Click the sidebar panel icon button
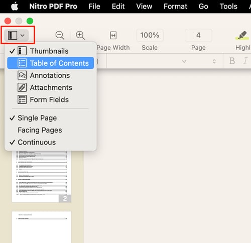Image resolution: width=251 pixels, height=243 pixels. pyautogui.click(x=13, y=35)
